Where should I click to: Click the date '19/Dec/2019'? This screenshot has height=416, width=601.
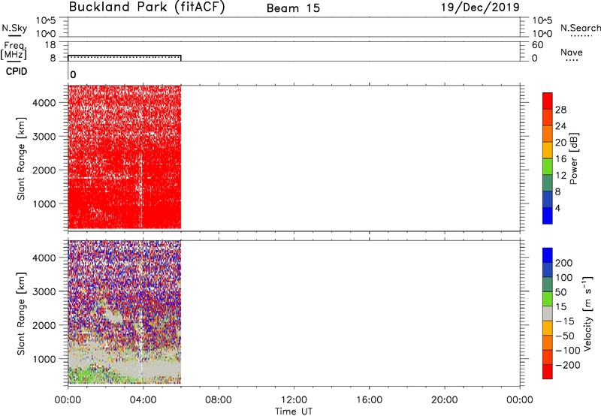pyautogui.click(x=480, y=8)
